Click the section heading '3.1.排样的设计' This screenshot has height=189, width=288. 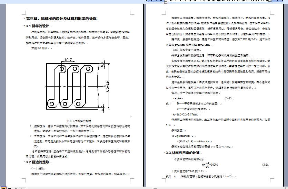pyautogui.click(x=38, y=26)
